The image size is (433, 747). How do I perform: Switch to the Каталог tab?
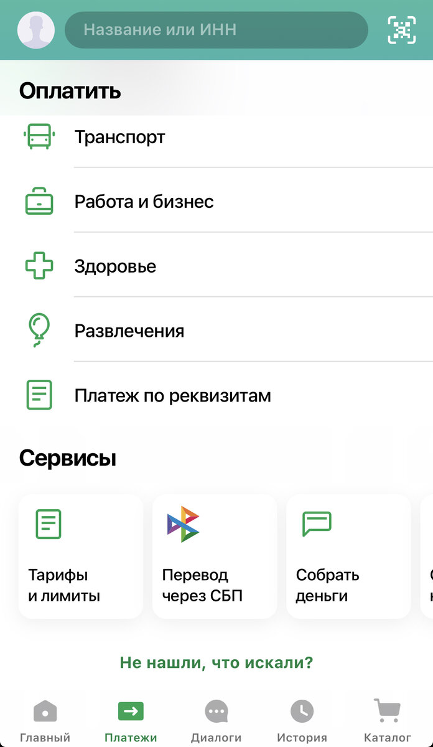(x=388, y=722)
